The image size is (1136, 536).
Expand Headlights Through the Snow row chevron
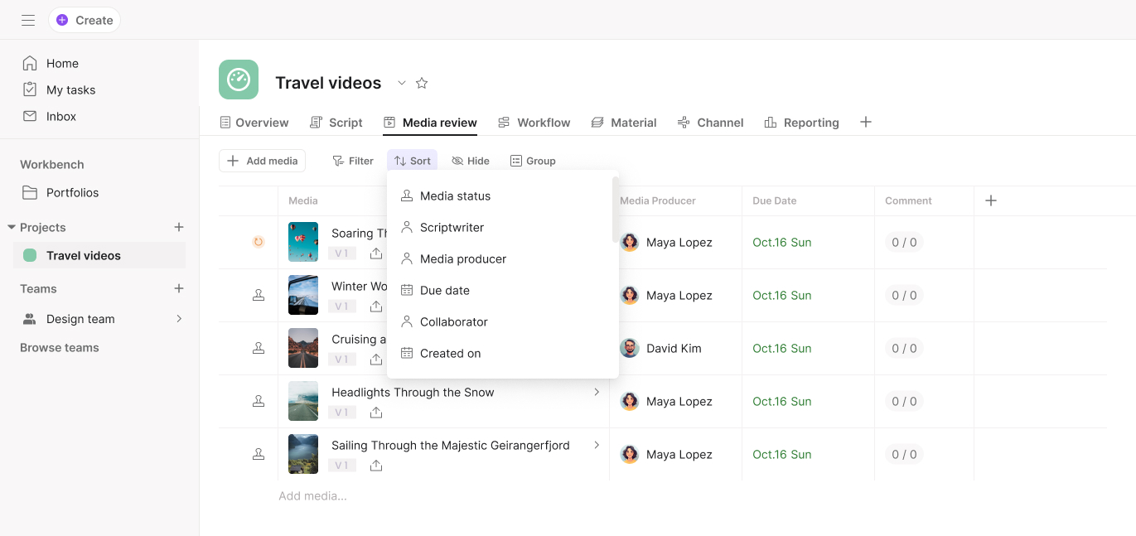click(x=597, y=393)
